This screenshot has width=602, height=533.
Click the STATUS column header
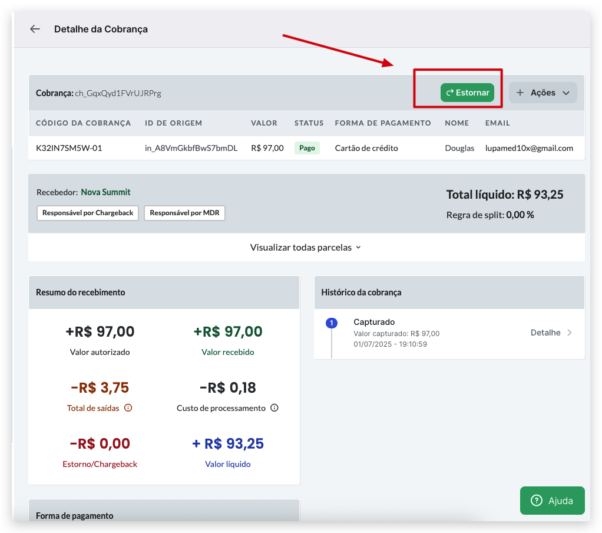tap(309, 123)
